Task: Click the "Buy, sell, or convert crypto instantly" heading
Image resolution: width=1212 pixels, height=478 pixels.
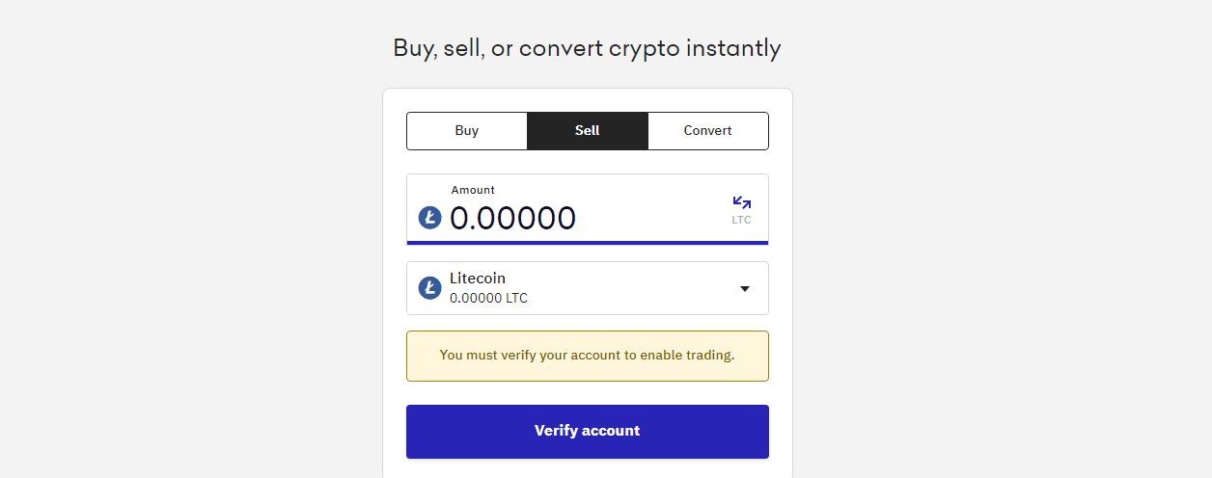Action: coord(587,48)
